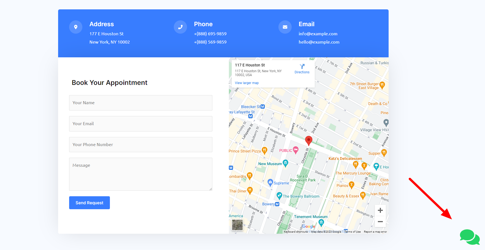The image size is (485, 250).
Task: Click the Send Request button
Action: tap(90, 203)
